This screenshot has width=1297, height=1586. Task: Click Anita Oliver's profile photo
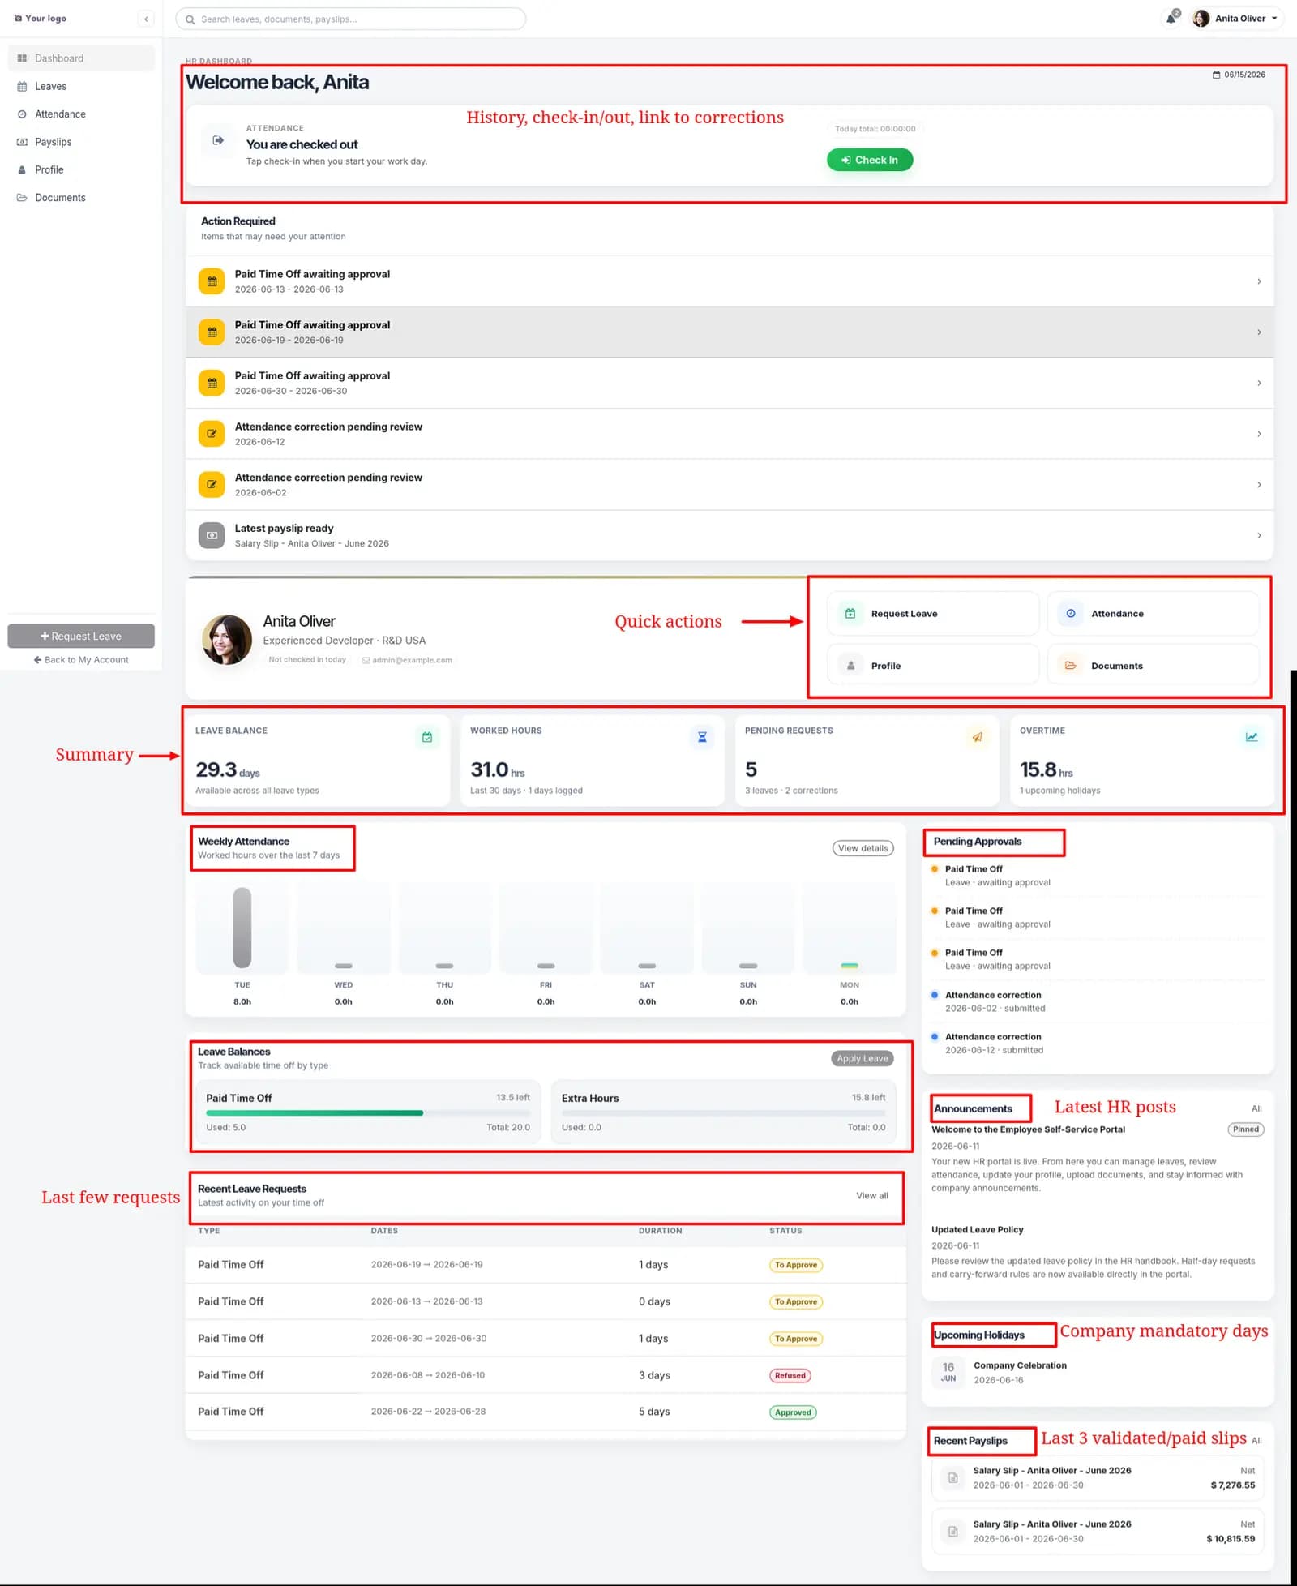point(227,640)
